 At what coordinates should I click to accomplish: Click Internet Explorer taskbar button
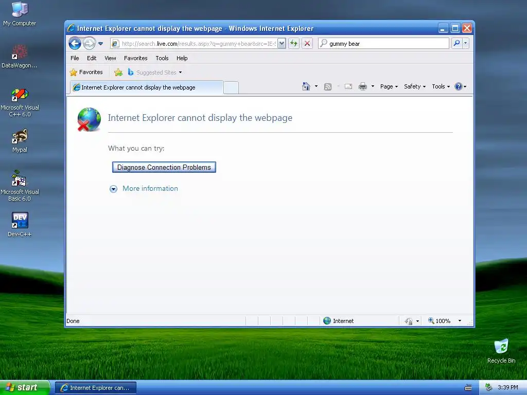point(95,388)
